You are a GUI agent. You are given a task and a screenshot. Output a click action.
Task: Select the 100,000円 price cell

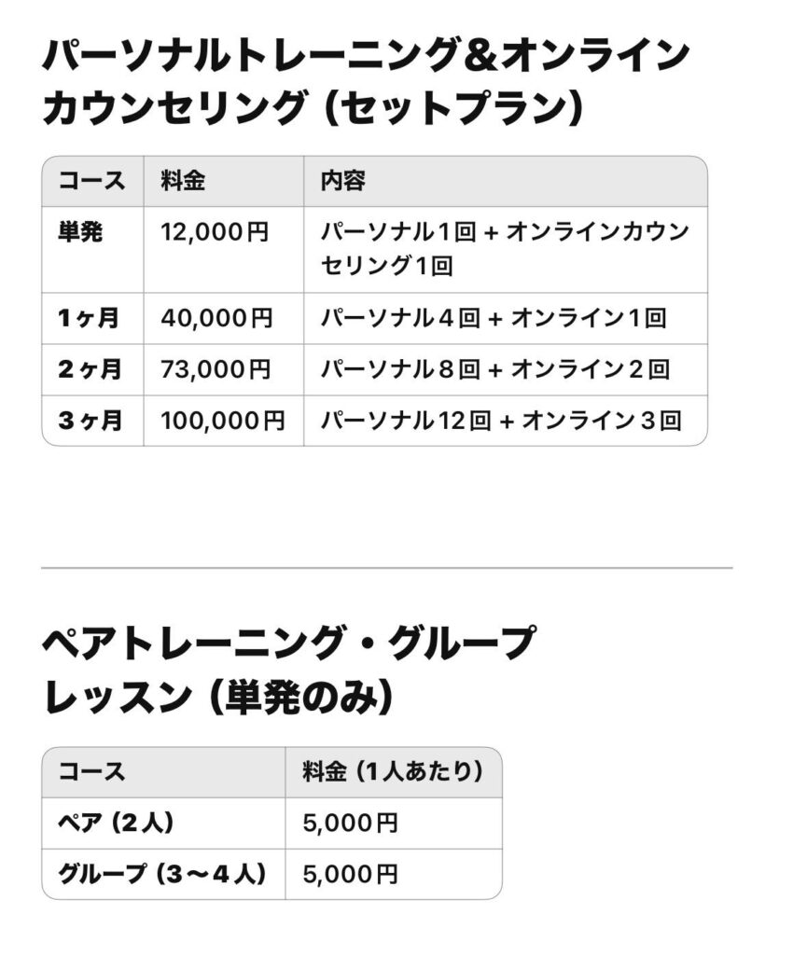click(x=223, y=421)
